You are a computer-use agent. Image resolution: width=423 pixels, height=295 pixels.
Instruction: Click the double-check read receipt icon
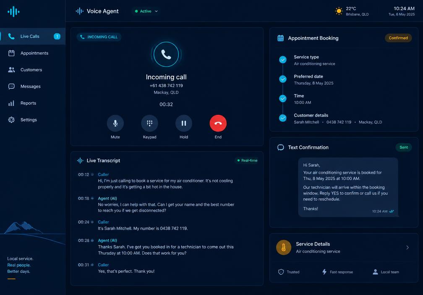coord(392,212)
